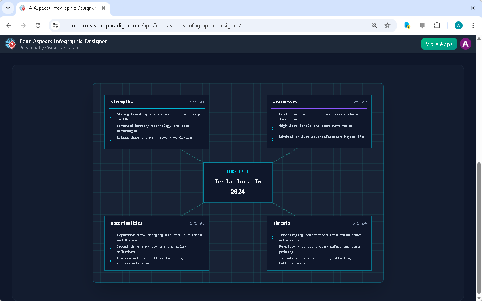Expand the chevron beside 'Production bottlenecks'

pos(272,116)
